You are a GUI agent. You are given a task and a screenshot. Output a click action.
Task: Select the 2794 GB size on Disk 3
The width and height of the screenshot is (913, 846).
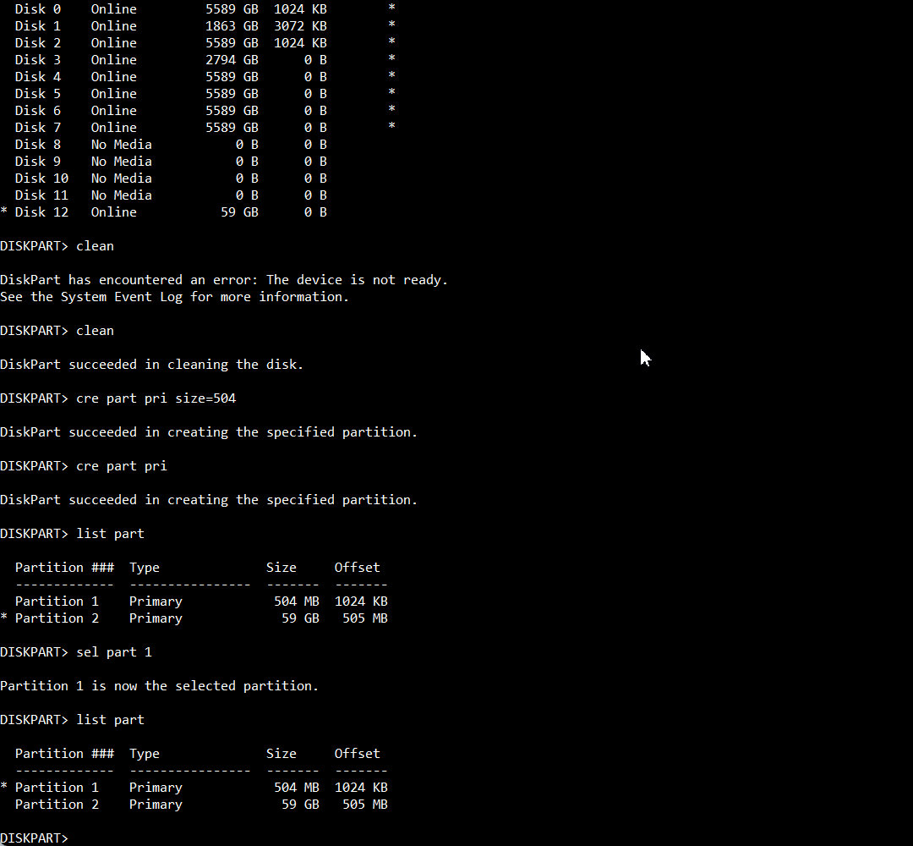pos(232,60)
